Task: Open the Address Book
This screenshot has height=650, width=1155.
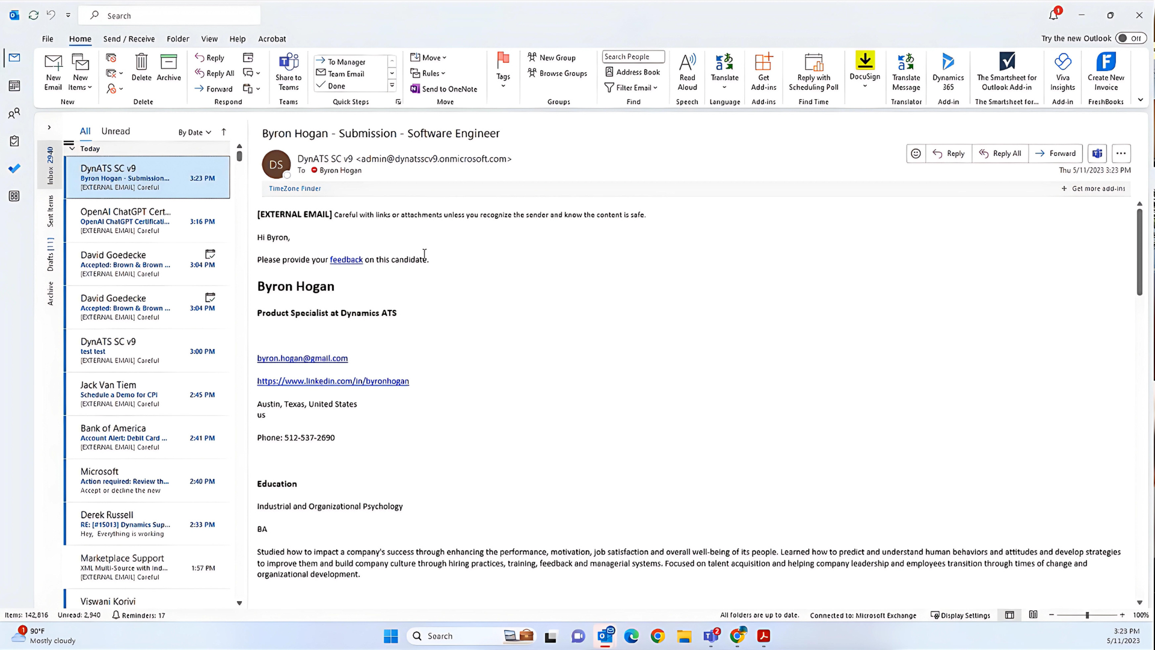Action: tap(632, 72)
